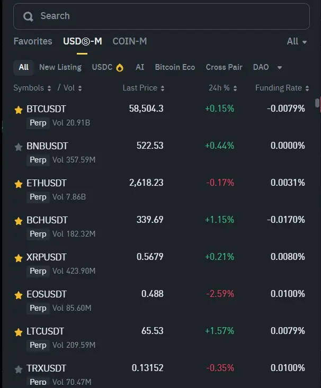The image size is (321, 388).
Task: Unfavorite BTCUSDT via its gold star
Action: (x=19, y=110)
